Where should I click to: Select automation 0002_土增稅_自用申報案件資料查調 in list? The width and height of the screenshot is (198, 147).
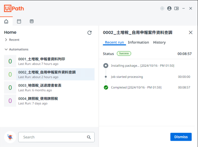[x=49, y=74]
